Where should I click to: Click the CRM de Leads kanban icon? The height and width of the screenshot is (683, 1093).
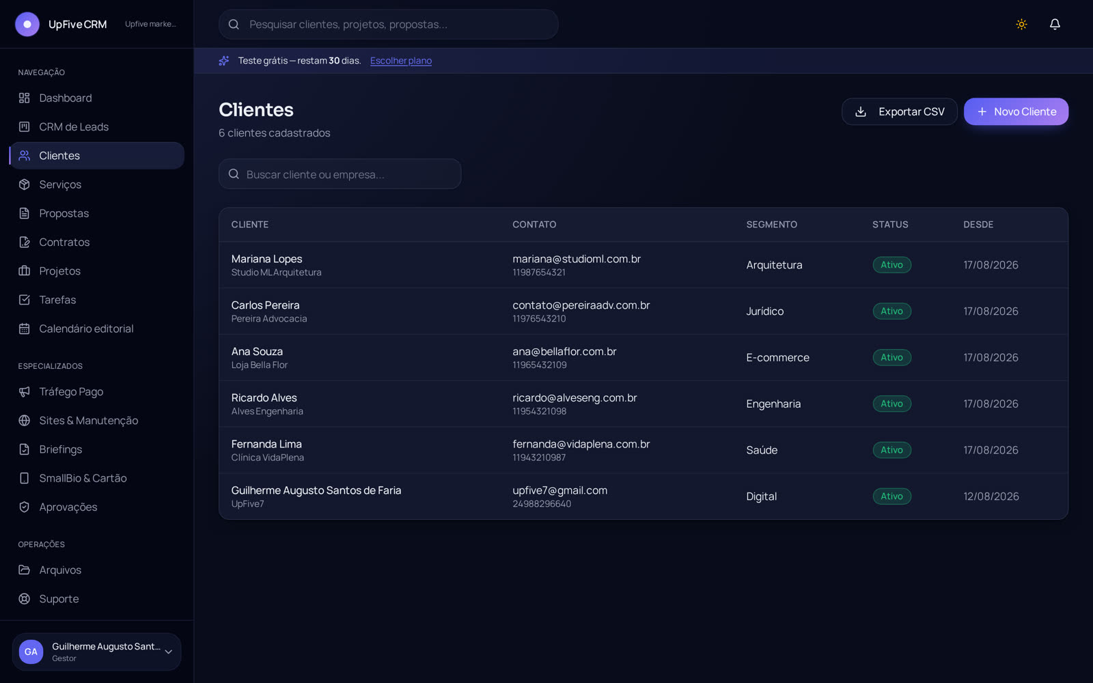25,126
